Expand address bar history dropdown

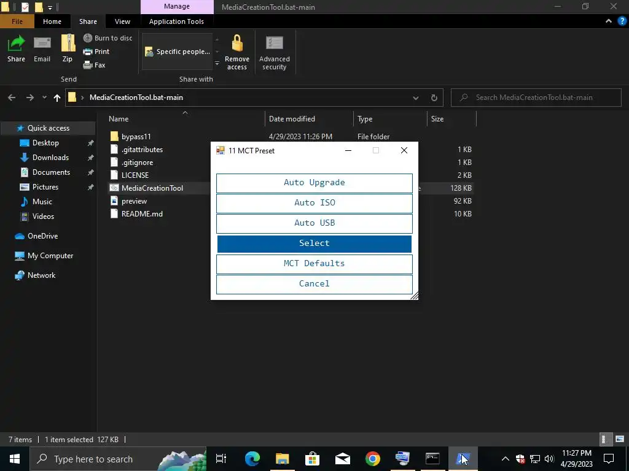tap(416, 98)
